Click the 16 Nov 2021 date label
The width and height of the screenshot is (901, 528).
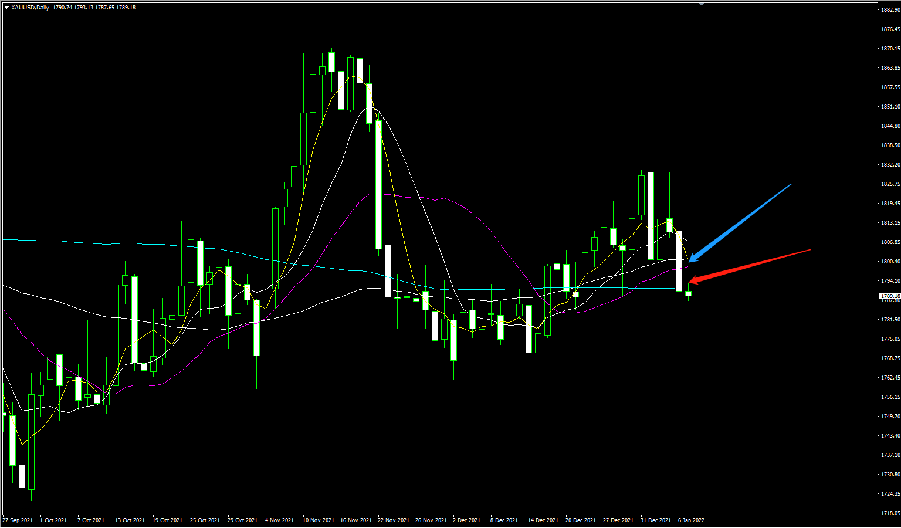click(355, 520)
